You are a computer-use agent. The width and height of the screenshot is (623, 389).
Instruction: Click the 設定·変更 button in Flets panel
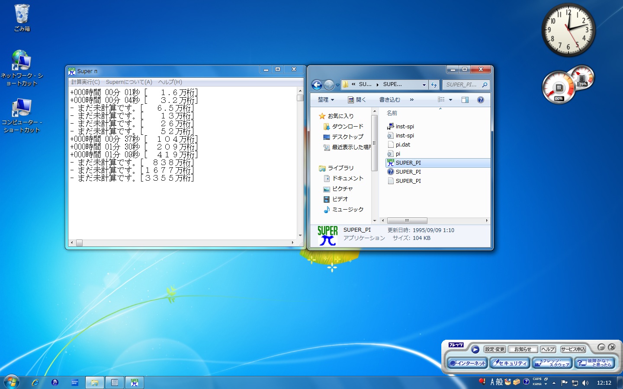(x=495, y=349)
